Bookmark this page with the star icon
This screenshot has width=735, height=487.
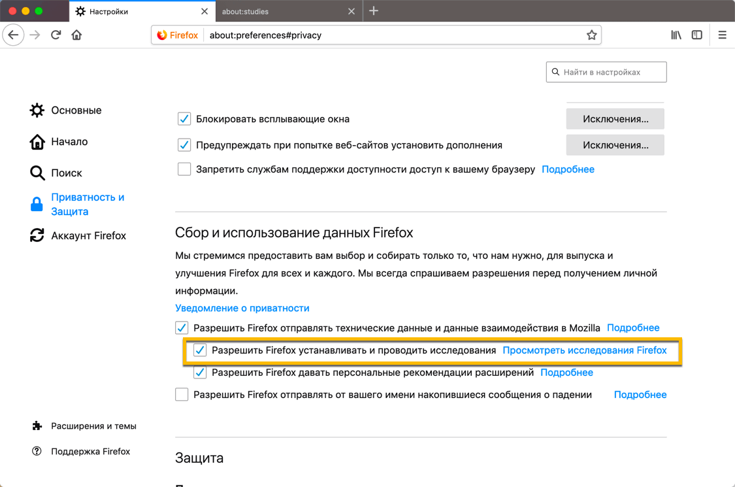[x=592, y=35]
